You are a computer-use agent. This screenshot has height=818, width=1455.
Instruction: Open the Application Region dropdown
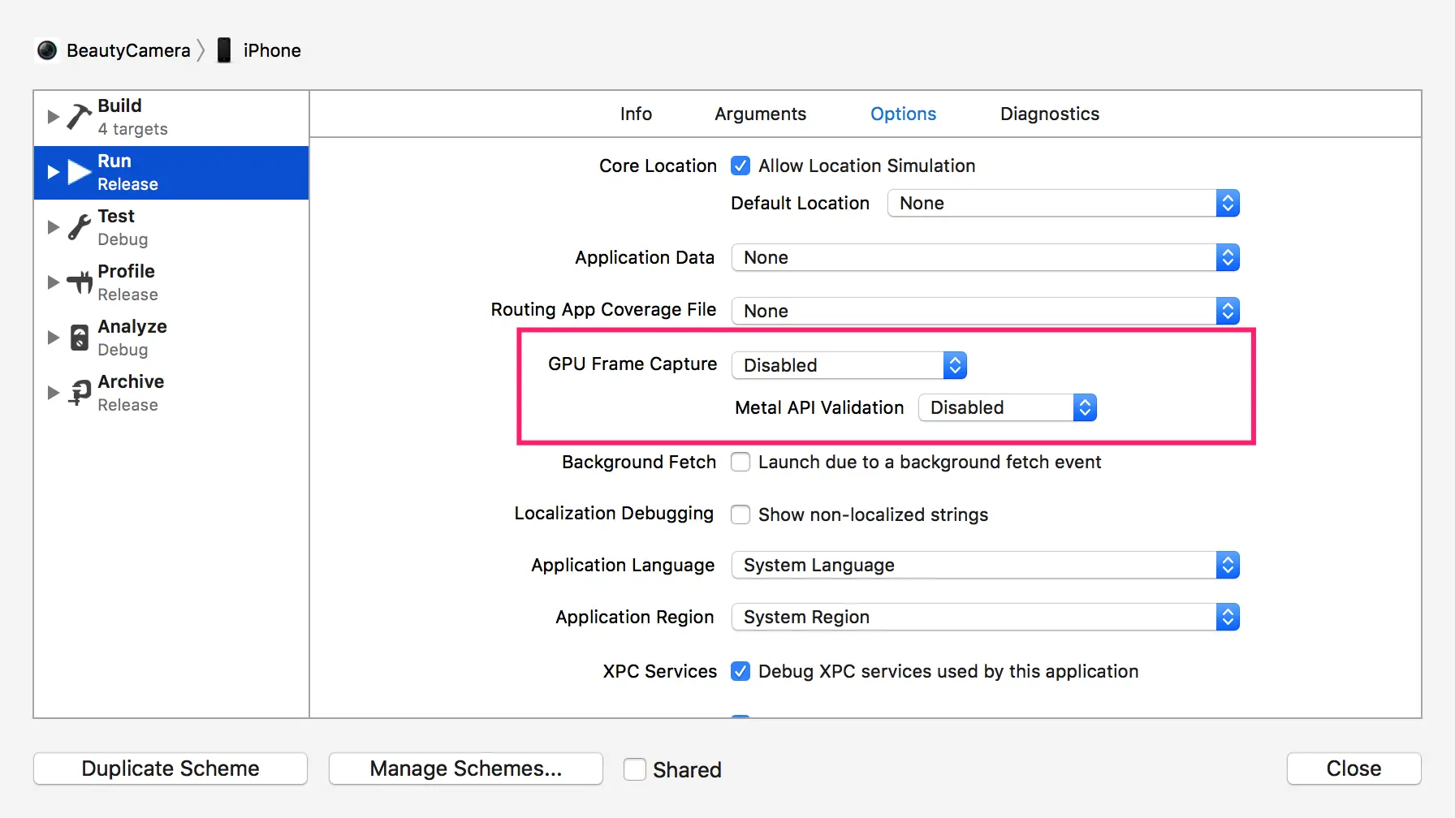coord(985,617)
